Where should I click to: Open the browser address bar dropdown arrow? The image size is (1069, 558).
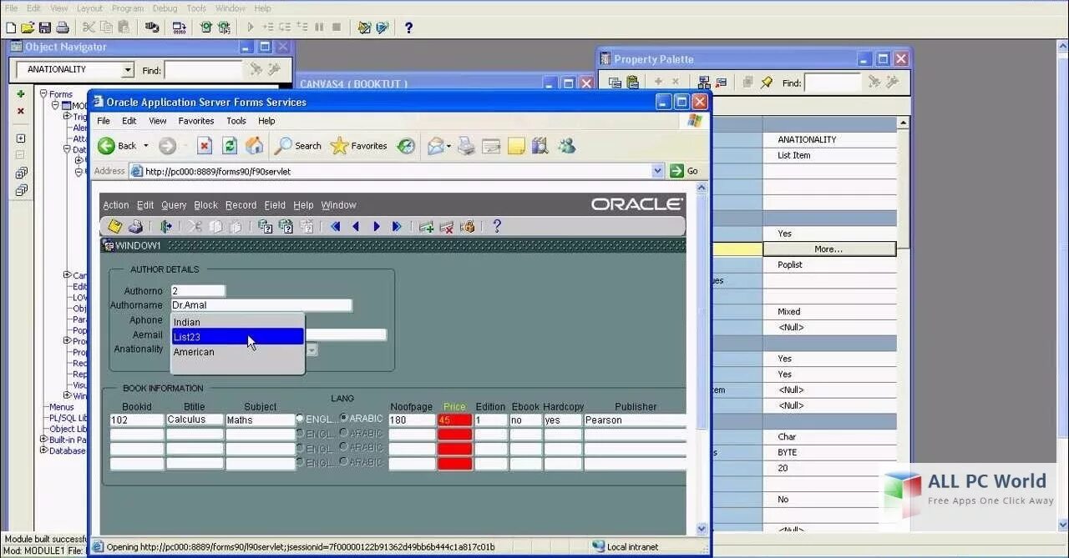pyautogui.click(x=658, y=171)
